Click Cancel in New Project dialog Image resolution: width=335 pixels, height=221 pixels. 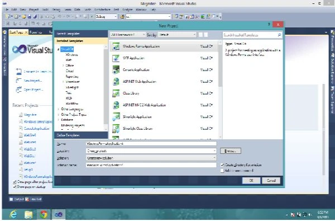(x=271, y=181)
